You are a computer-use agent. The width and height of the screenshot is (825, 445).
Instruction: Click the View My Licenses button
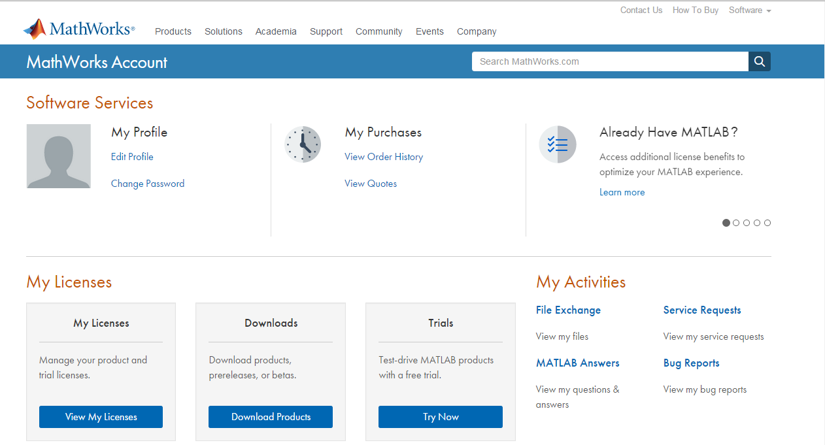click(101, 417)
